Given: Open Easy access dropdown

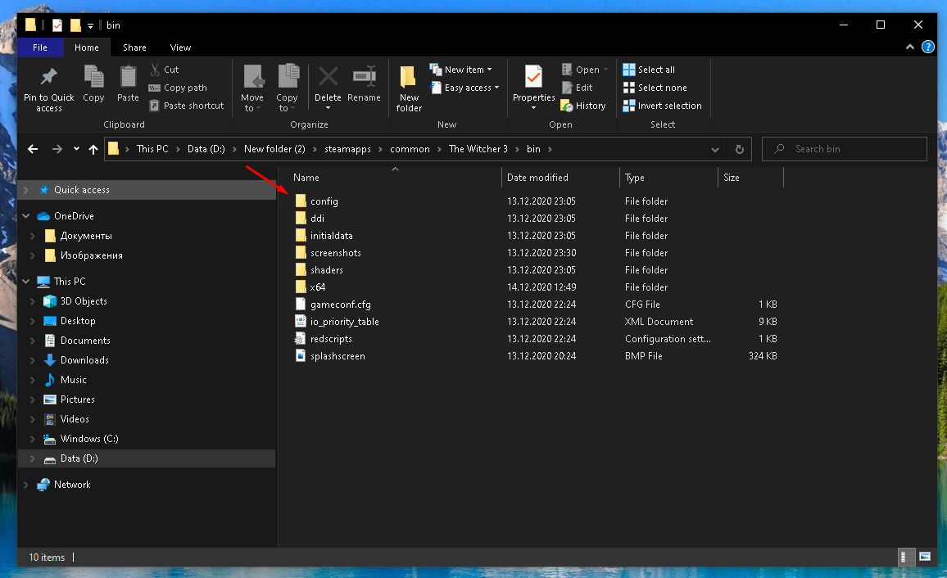Looking at the screenshot, I should (465, 88).
